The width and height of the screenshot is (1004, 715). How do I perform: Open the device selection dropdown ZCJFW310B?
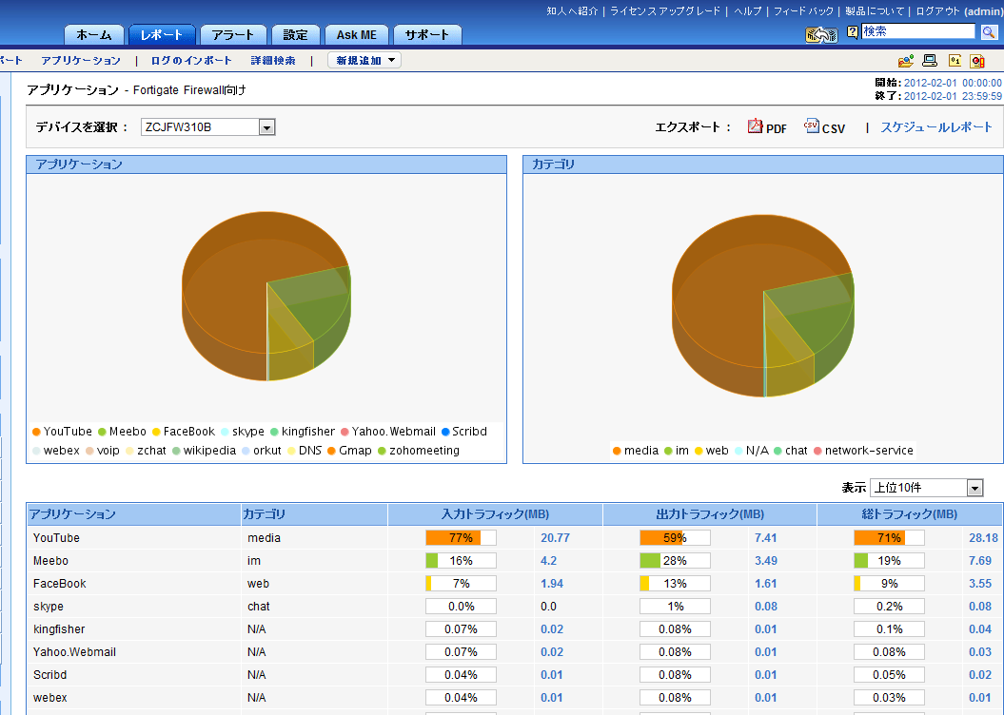pos(266,127)
